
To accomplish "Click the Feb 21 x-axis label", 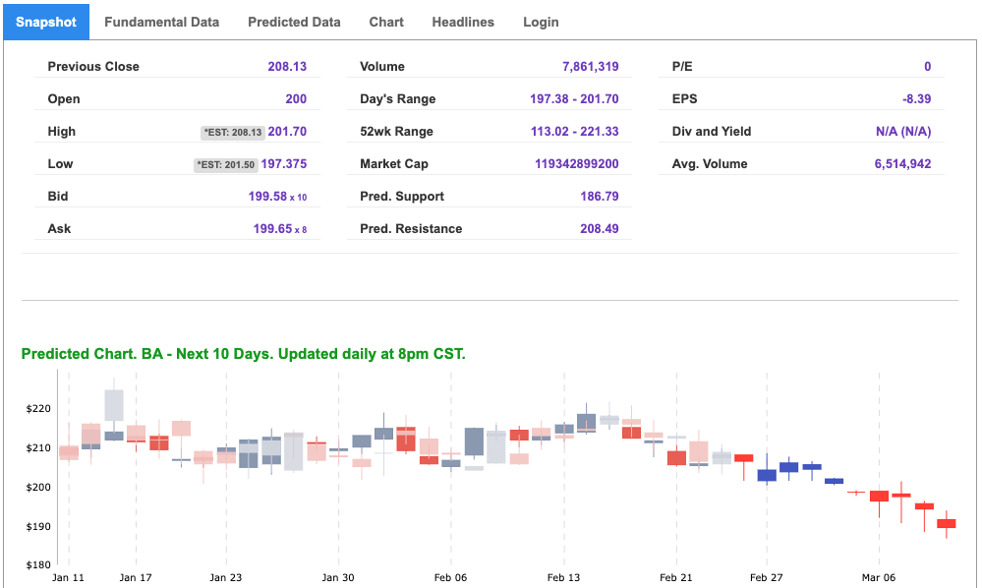I will click(676, 577).
